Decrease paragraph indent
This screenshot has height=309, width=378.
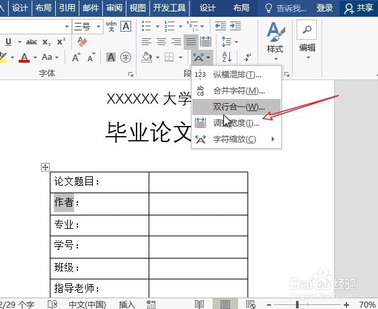pos(221,26)
